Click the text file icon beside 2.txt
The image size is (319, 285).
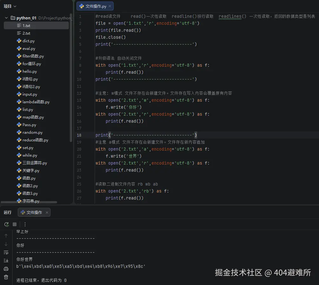click(x=19, y=33)
